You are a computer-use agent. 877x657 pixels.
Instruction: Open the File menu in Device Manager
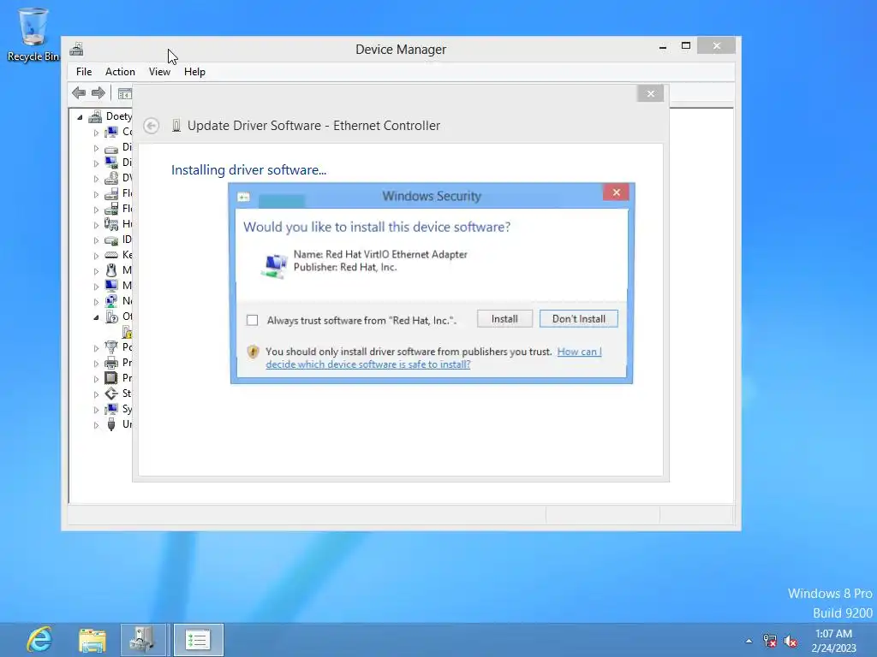pos(84,72)
